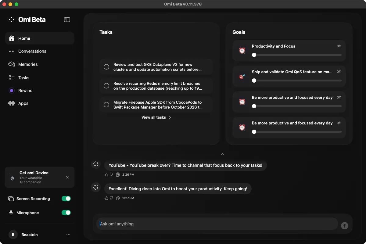The width and height of the screenshot is (366, 244).
Task: Click the Omi avatar beside the YouTube message
Action: (x=96, y=164)
